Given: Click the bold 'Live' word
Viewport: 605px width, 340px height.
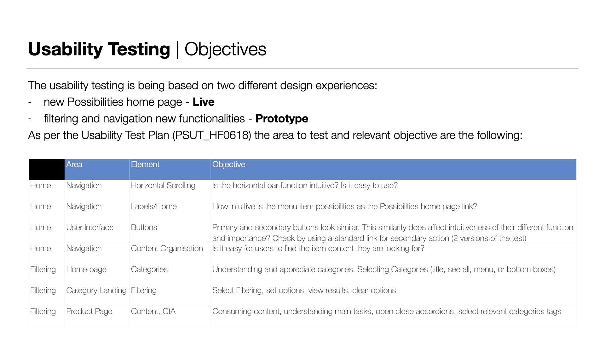Looking at the screenshot, I should (x=203, y=102).
